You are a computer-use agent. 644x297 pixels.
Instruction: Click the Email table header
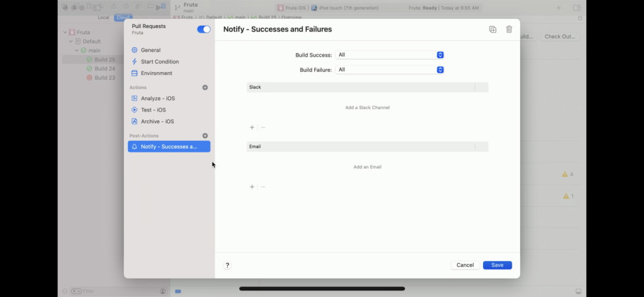coord(367,147)
